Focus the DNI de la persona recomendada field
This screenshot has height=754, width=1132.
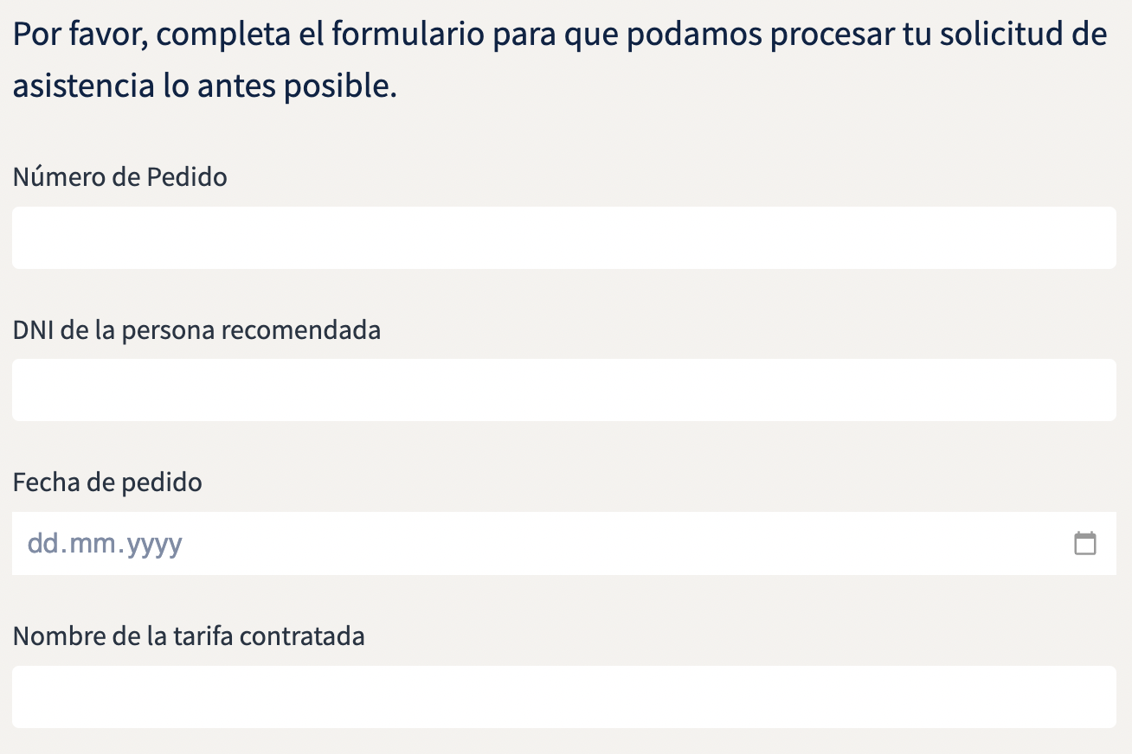click(x=564, y=390)
